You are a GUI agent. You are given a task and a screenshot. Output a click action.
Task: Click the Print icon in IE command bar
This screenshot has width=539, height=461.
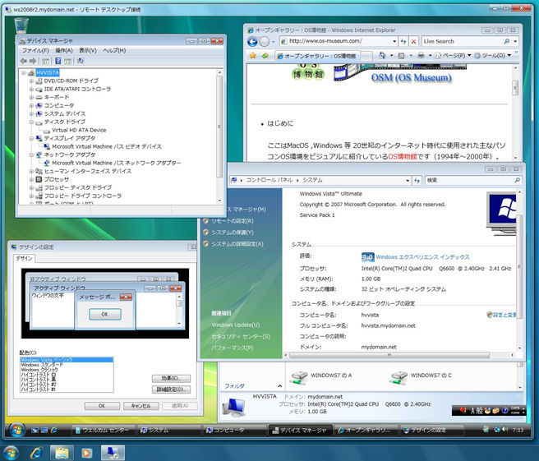[421, 55]
